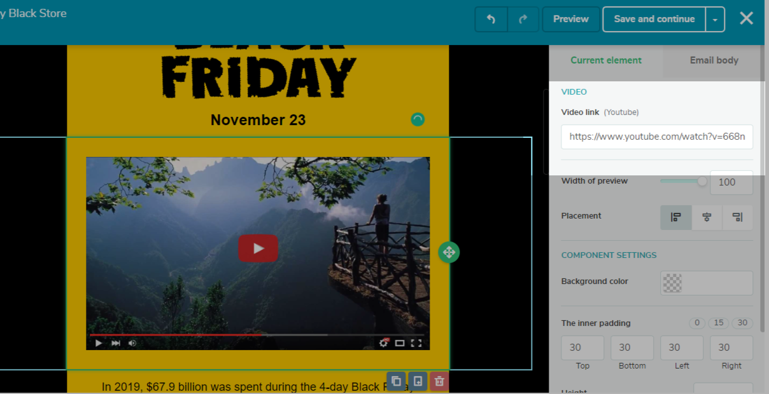This screenshot has width=769, height=394.
Task: Click the video player play control
Action: [x=99, y=343]
